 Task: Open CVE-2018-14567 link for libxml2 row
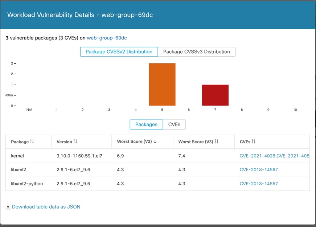[259, 170]
